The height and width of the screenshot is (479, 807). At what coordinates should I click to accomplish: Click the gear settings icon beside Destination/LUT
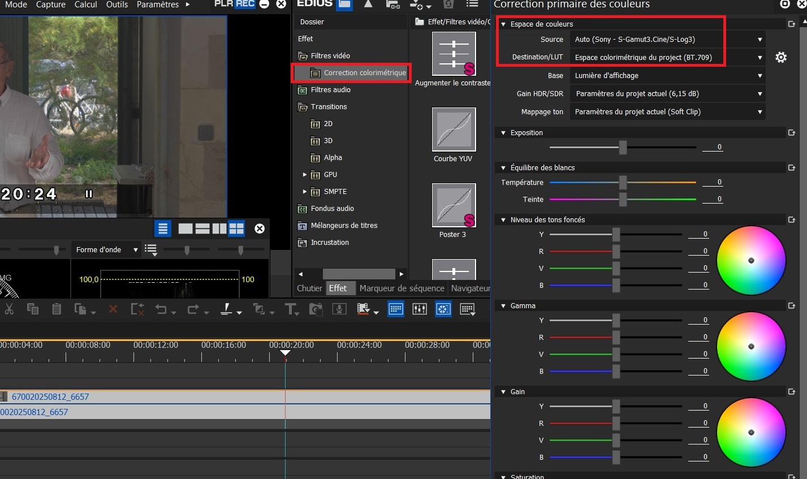point(781,57)
